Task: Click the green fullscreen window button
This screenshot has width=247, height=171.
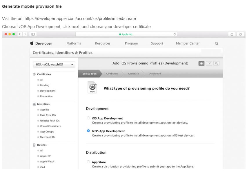Action: [14, 34]
